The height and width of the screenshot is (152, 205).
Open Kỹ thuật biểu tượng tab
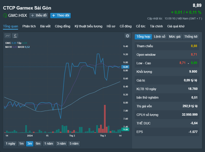(88, 26)
